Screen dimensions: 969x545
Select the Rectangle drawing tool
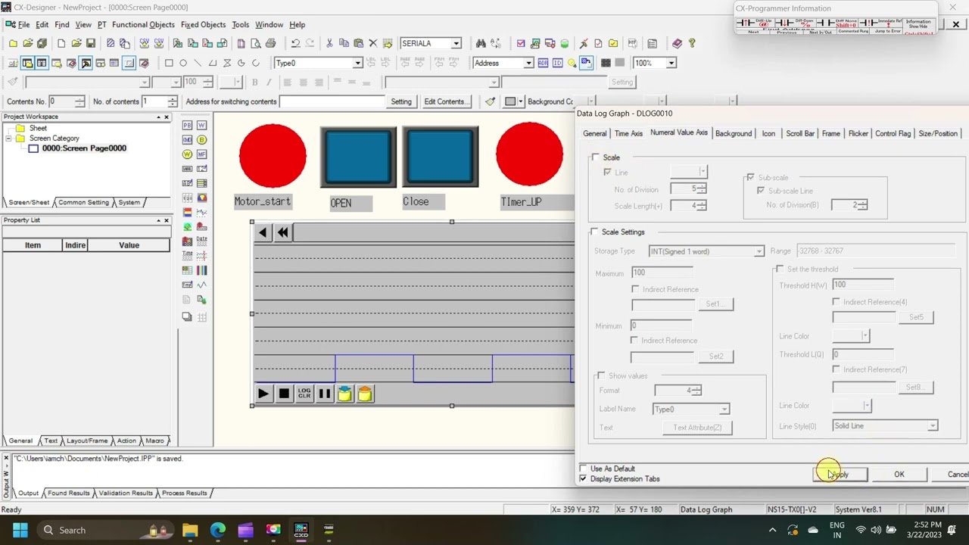pyautogui.click(x=169, y=63)
